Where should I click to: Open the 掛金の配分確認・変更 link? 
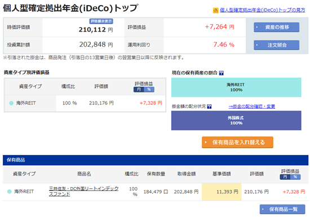coord(252,107)
